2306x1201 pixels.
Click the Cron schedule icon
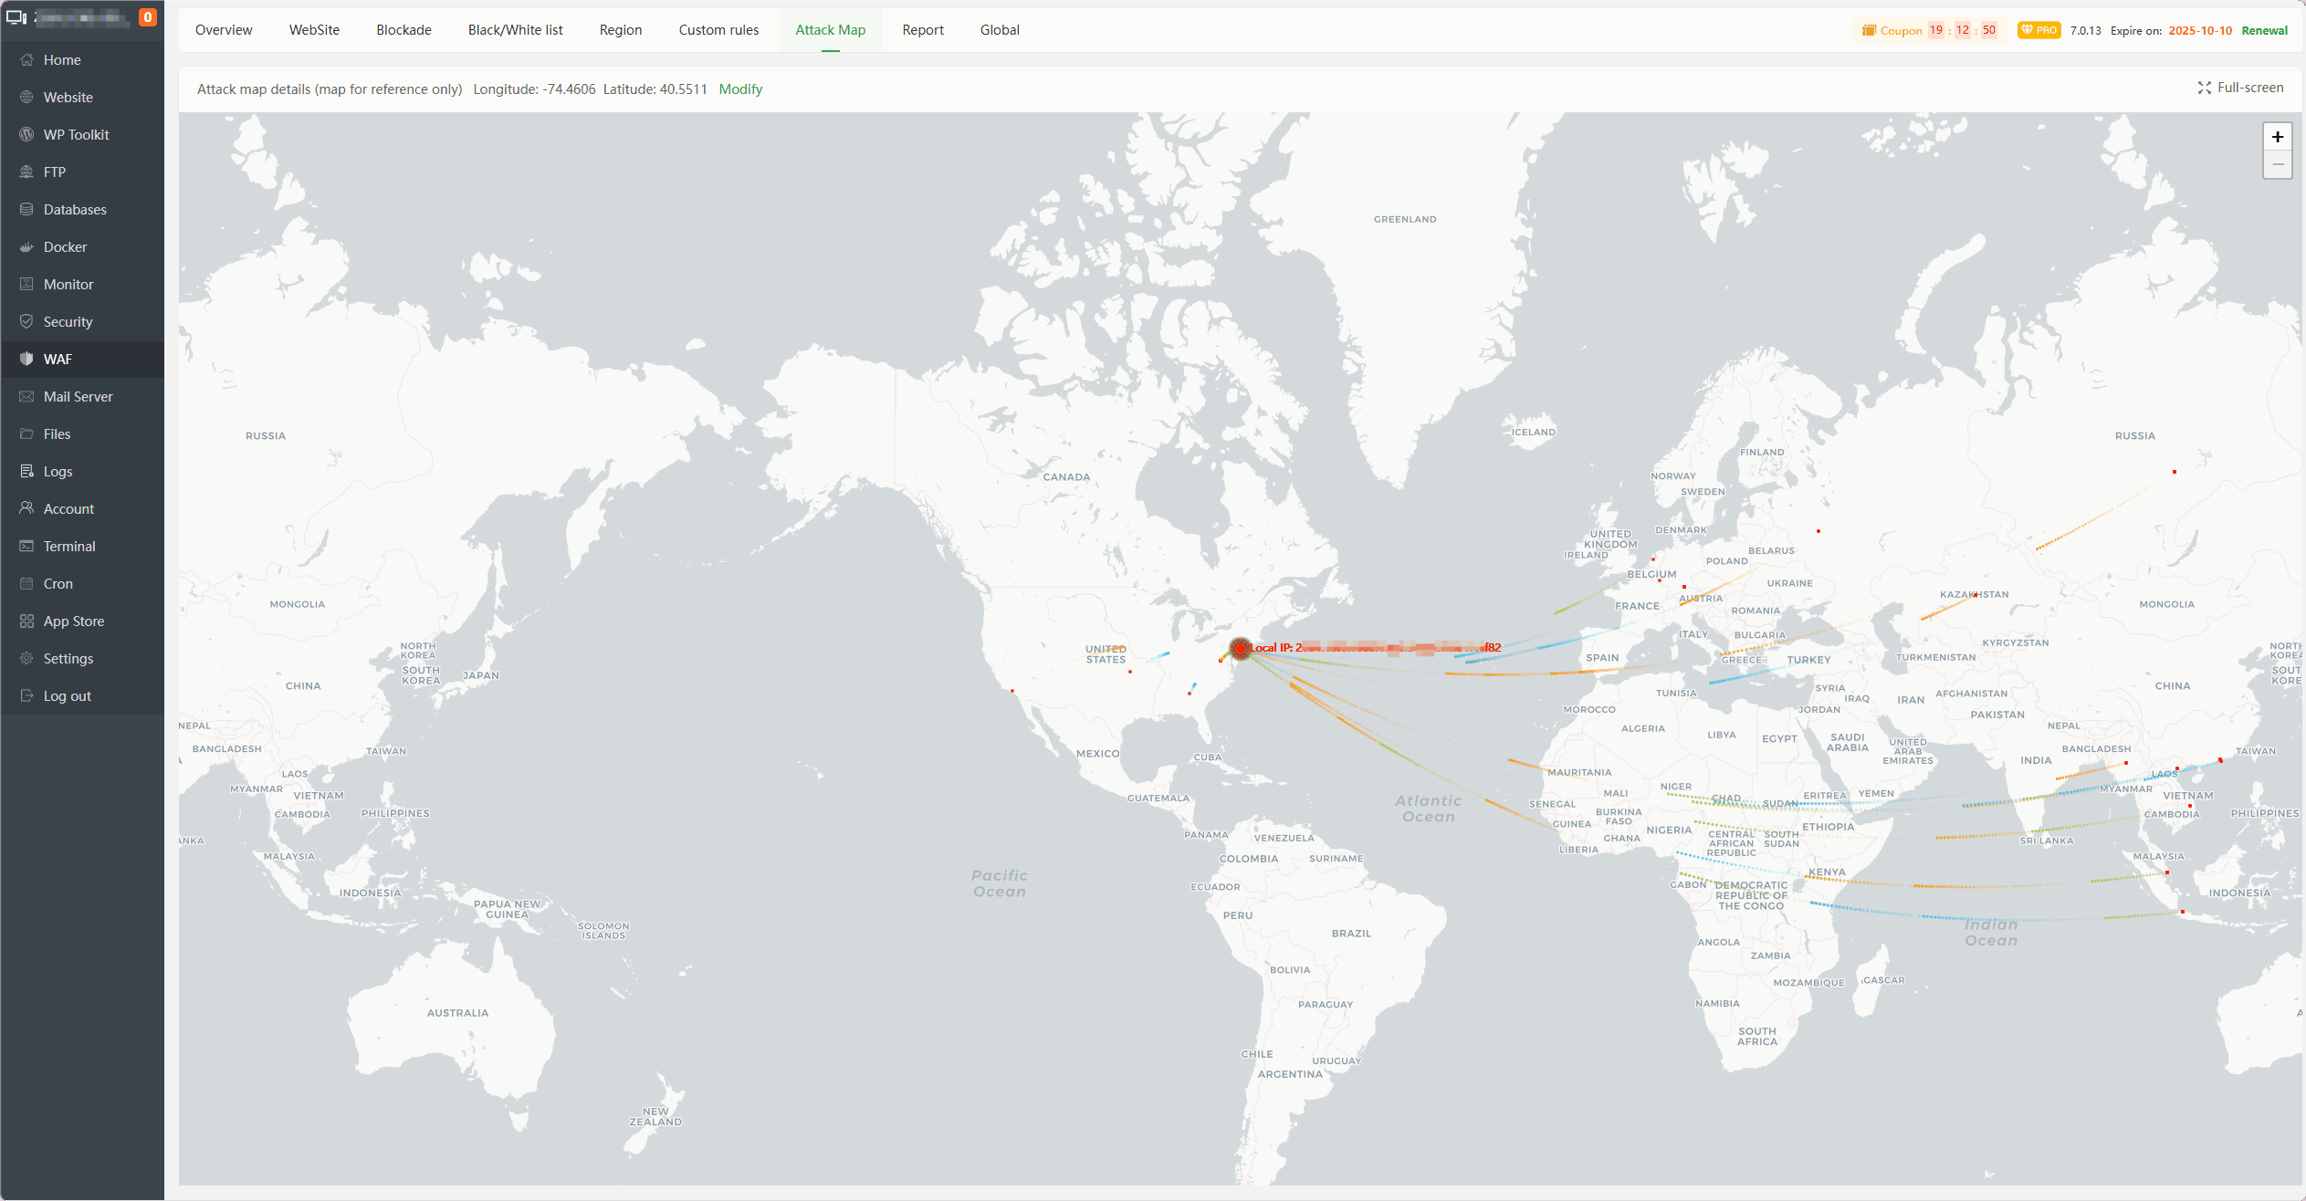[x=26, y=583]
